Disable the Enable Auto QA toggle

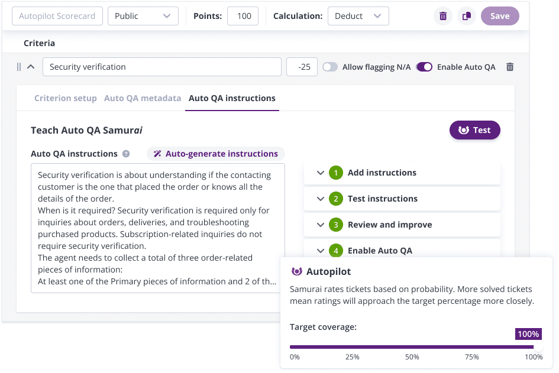coord(424,67)
